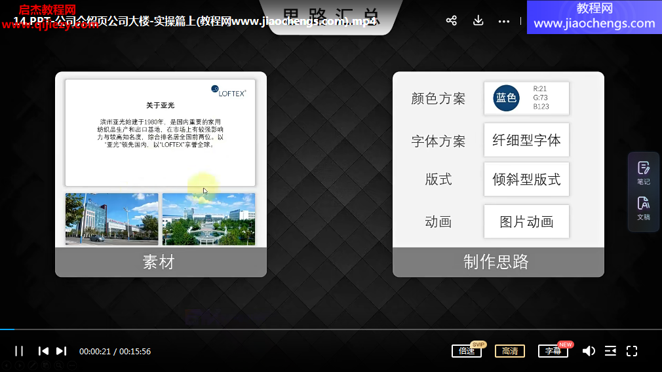Toggle 字幕 subtitles
This screenshot has height=372, width=662.
[x=553, y=351]
